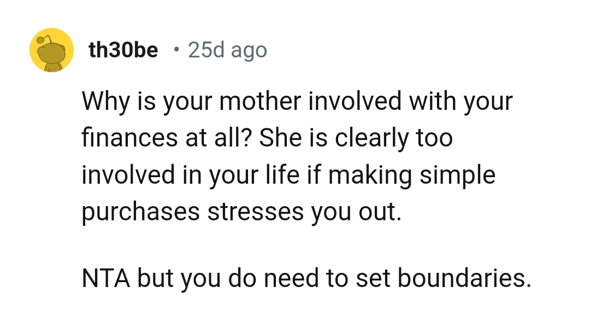The width and height of the screenshot is (590, 310).
Task: Click the yellow Snoo avatar icon
Action: tap(51, 50)
